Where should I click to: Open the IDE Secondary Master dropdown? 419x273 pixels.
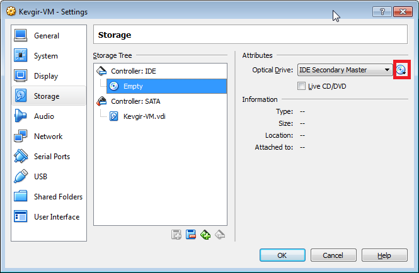tap(345, 70)
